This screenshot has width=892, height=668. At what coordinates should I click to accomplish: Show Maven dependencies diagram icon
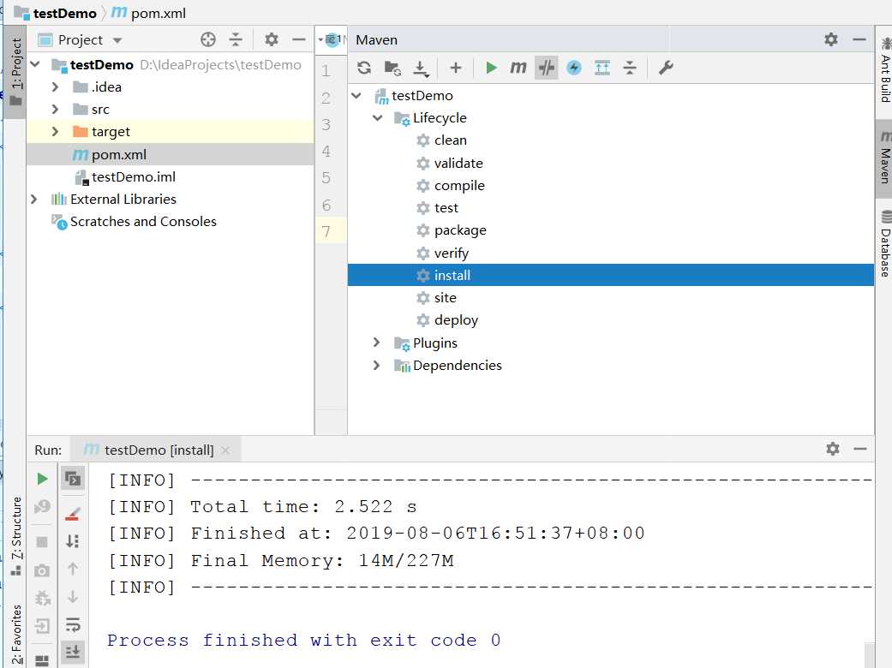pyautogui.click(x=602, y=69)
